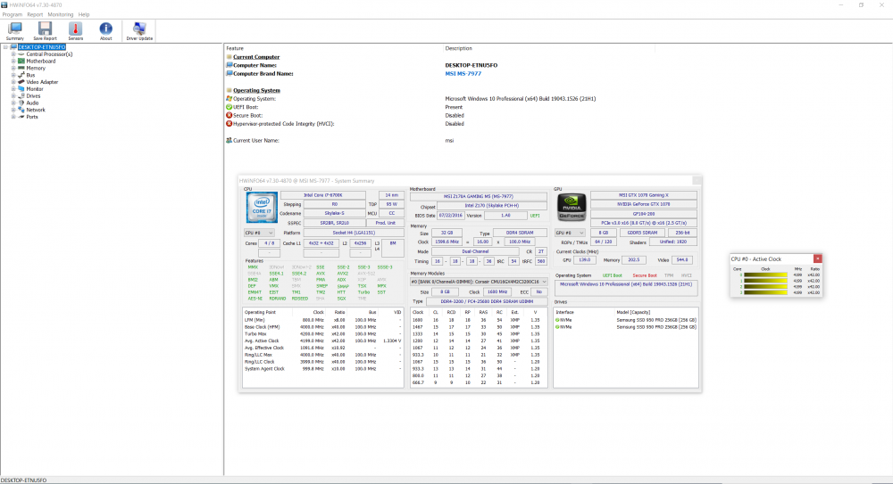893x484 pixels.
Task: Expand the Drives tree node
Action: tap(13, 95)
